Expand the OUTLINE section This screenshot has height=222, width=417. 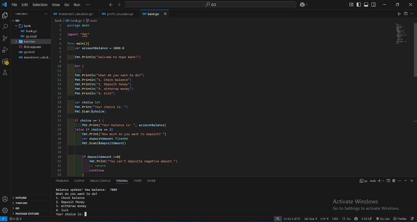point(21,198)
